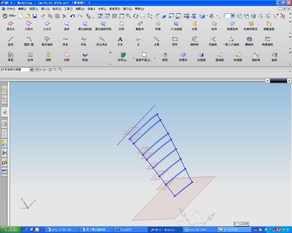This screenshot has height=233, width=292.
Task: Select the 文本 text curve tool
Action: [120, 42]
